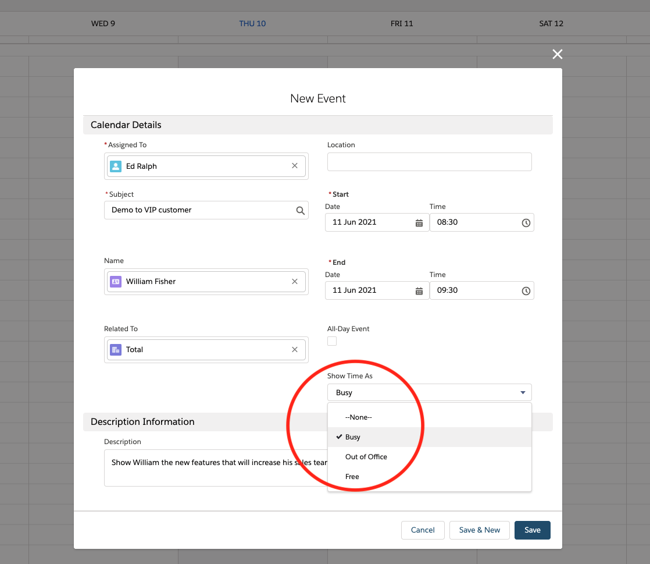Click the Subject field with Demo text

click(206, 210)
